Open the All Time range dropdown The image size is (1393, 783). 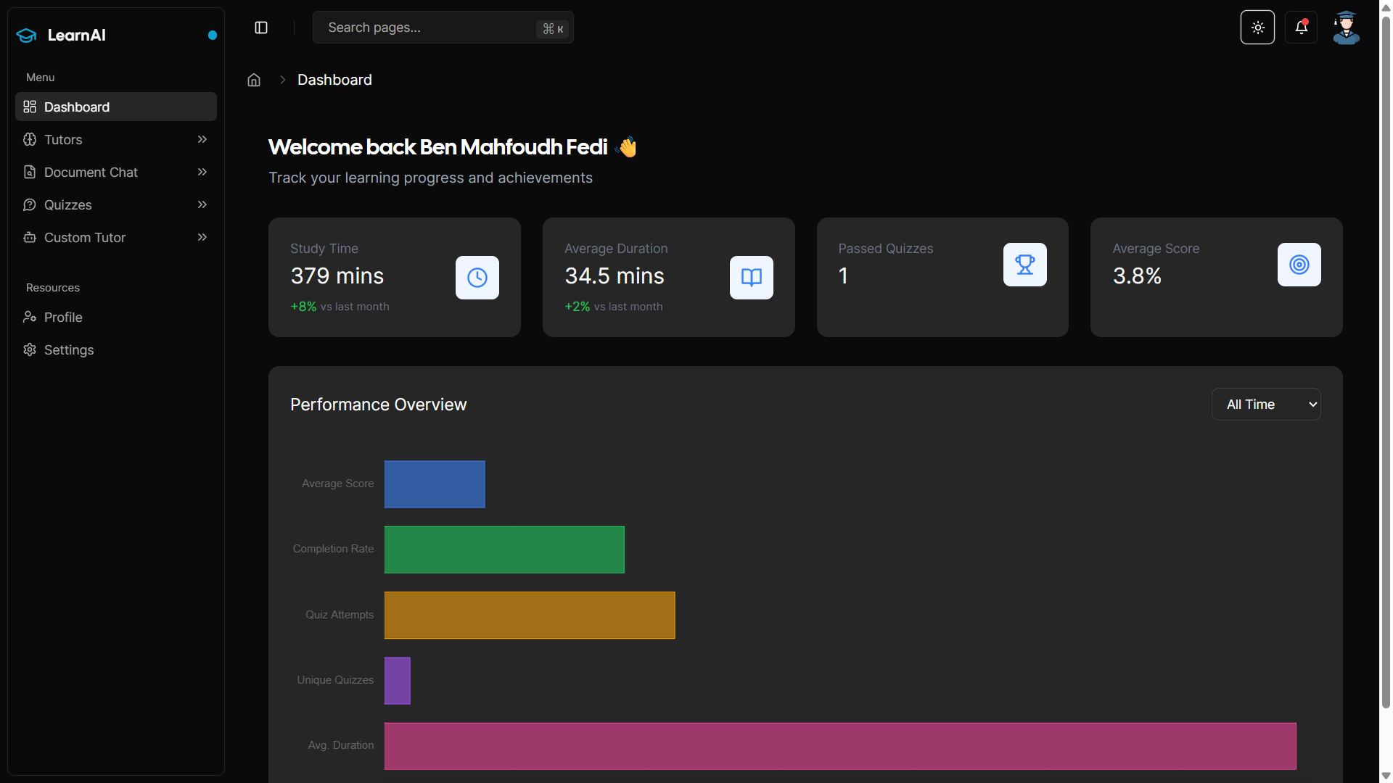point(1266,405)
